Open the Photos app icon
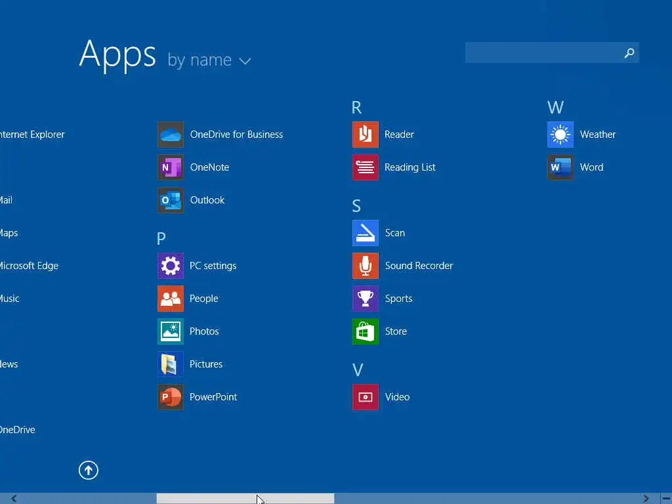Screen dimensions: 672x504 171,331
